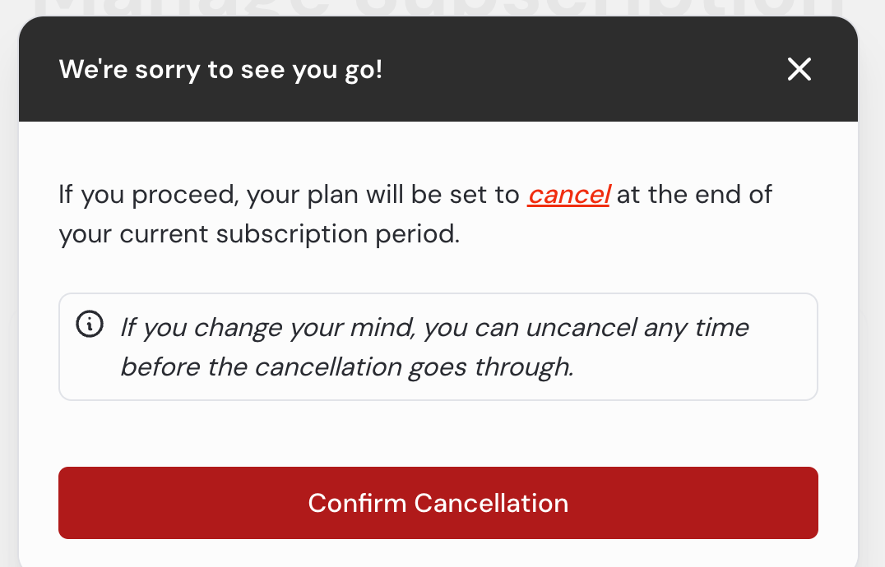885x567 pixels.
Task: Click 'before the cancellation goes through.' line
Action: point(347,367)
